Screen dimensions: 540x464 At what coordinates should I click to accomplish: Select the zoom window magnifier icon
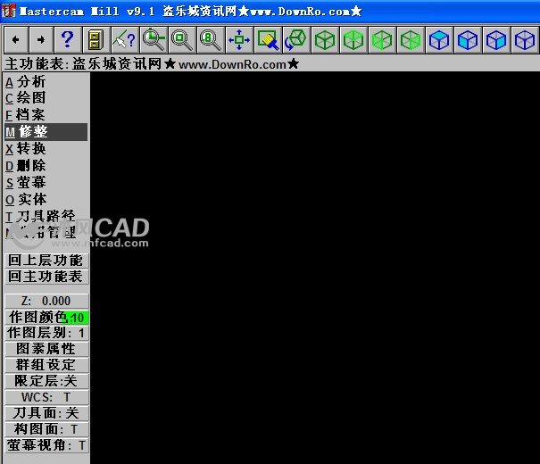click(182, 40)
